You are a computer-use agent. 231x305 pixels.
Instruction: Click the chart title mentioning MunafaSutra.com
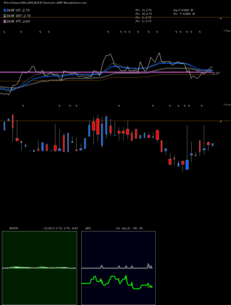click(45, 3)
